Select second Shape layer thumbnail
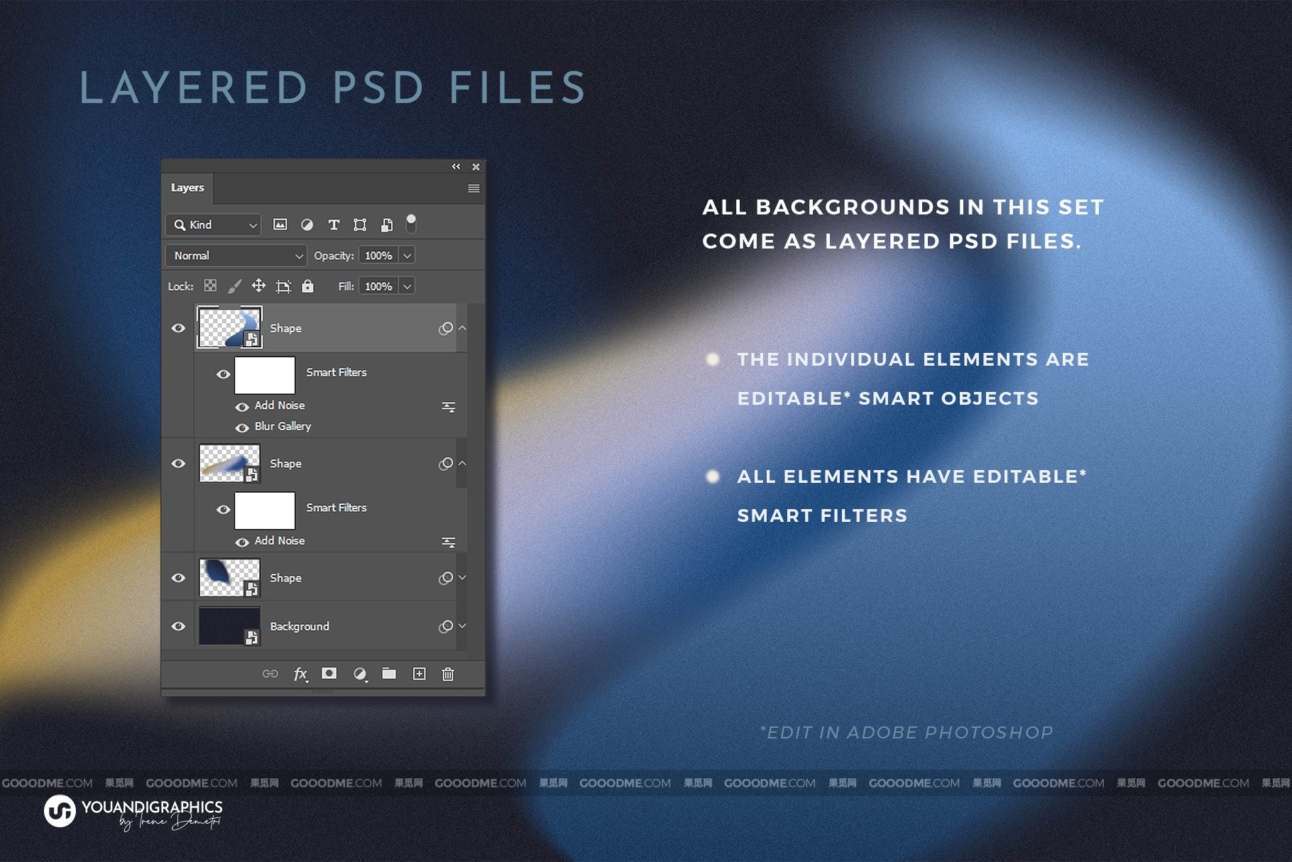 pyautogui.click(x=229, y=463)
